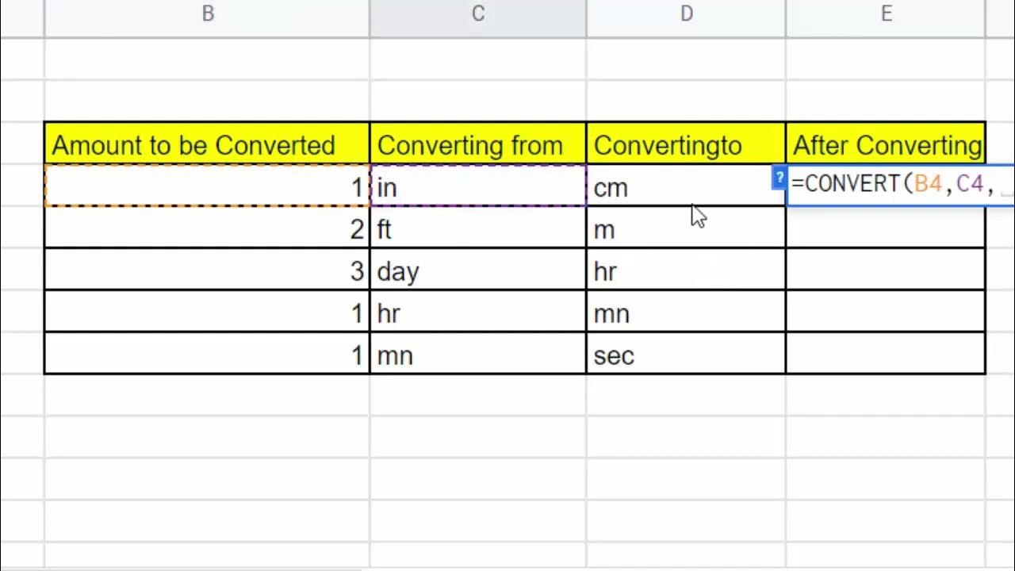1015x571 pixels.
Task: Click the 'sec' cell
Action: [685, 355]
